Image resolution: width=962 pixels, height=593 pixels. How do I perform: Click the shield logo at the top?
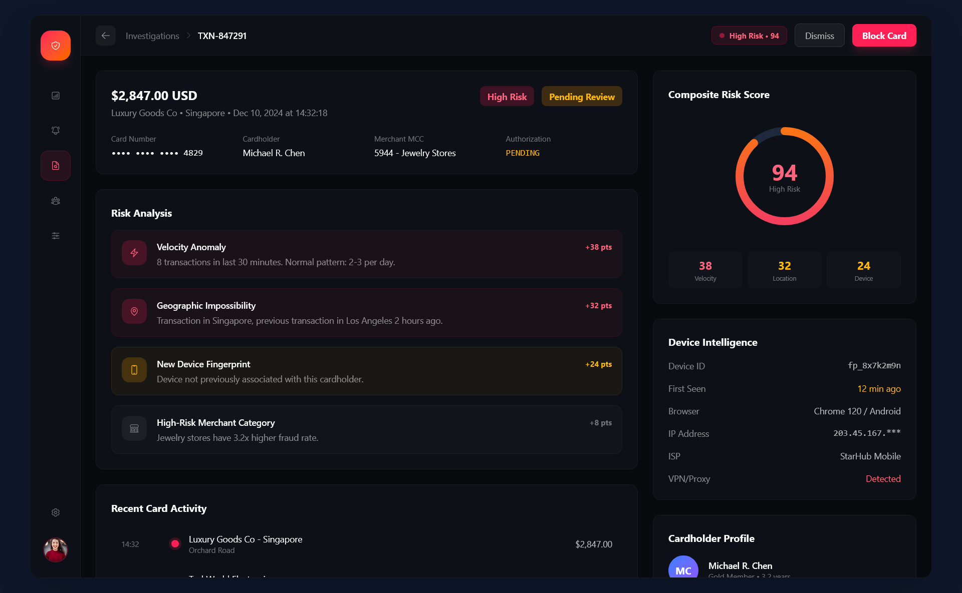55,45
